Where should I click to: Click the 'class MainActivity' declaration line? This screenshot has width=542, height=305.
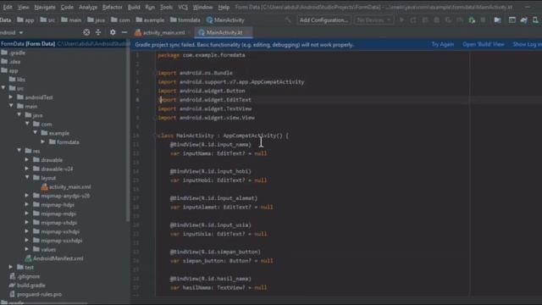[223, 136]
